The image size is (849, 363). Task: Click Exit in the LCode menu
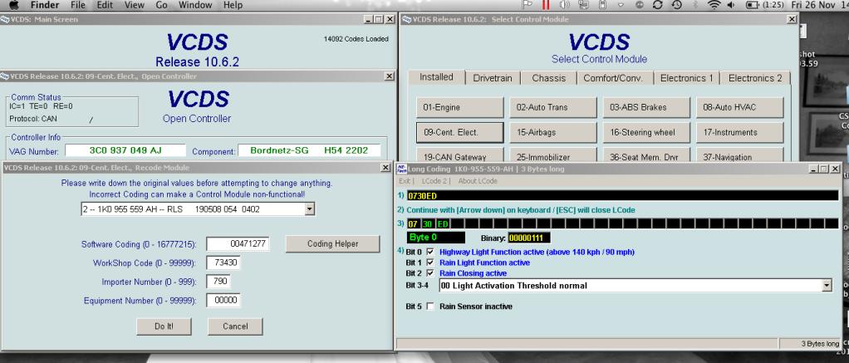point(404,181)
